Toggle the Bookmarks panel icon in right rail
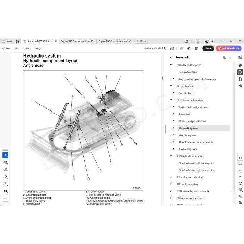Screen dimensions: 244x244 click(x=240, y=72)
